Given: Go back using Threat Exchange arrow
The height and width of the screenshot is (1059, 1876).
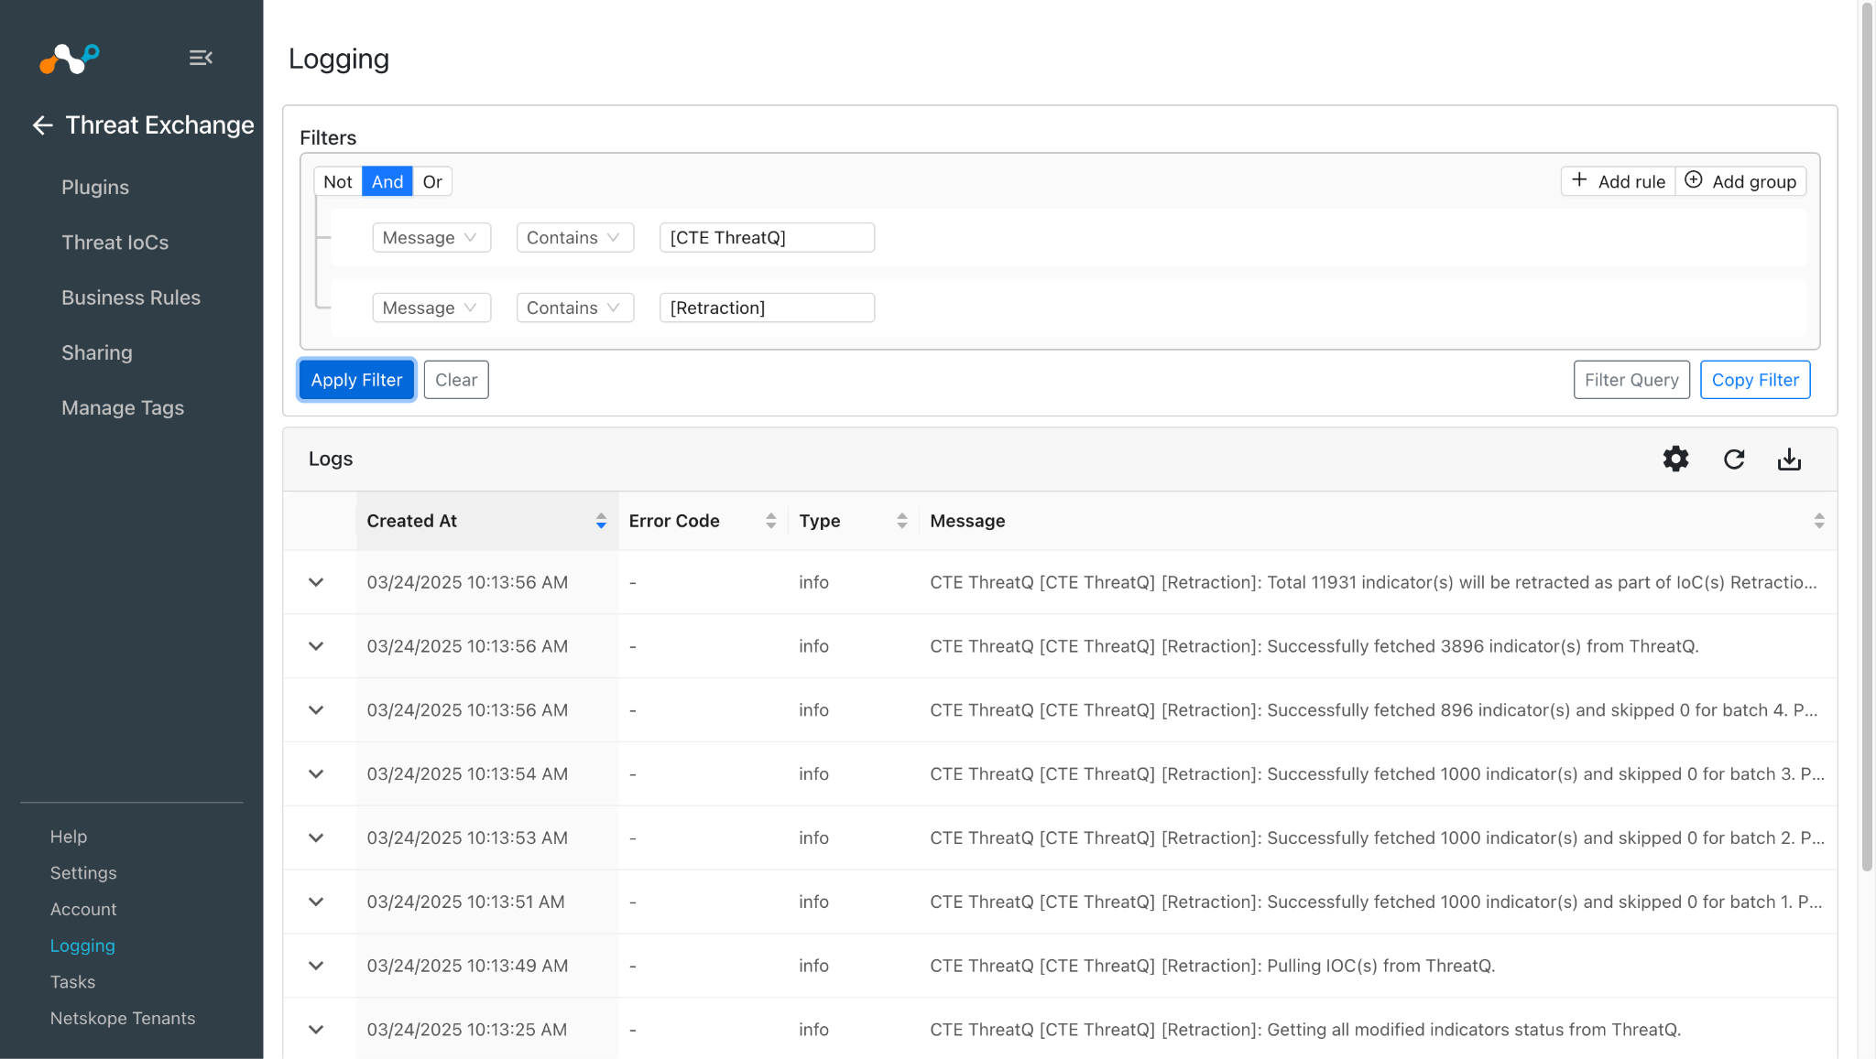Looking at the screenshot, I should click(x=42, y=125).
